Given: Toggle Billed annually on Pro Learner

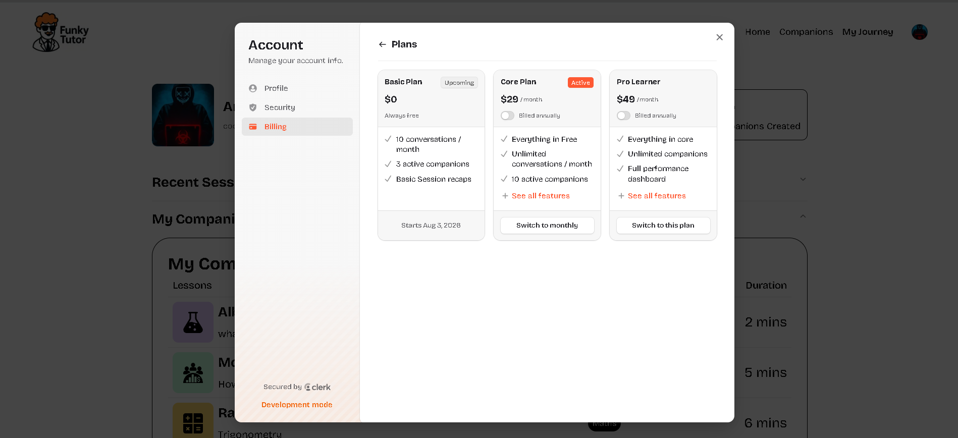Looking at the screenshot, I should (623, 116).
